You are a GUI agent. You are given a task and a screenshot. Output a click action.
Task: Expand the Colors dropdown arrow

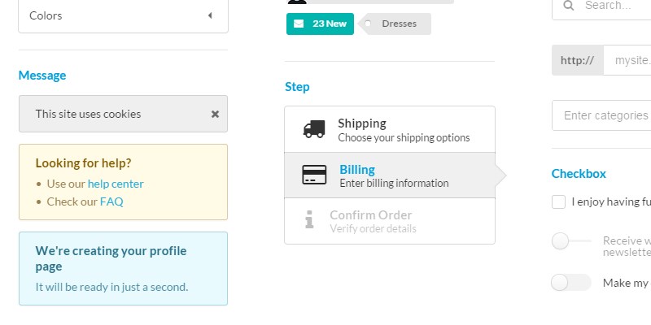click(x=210, y=15)
